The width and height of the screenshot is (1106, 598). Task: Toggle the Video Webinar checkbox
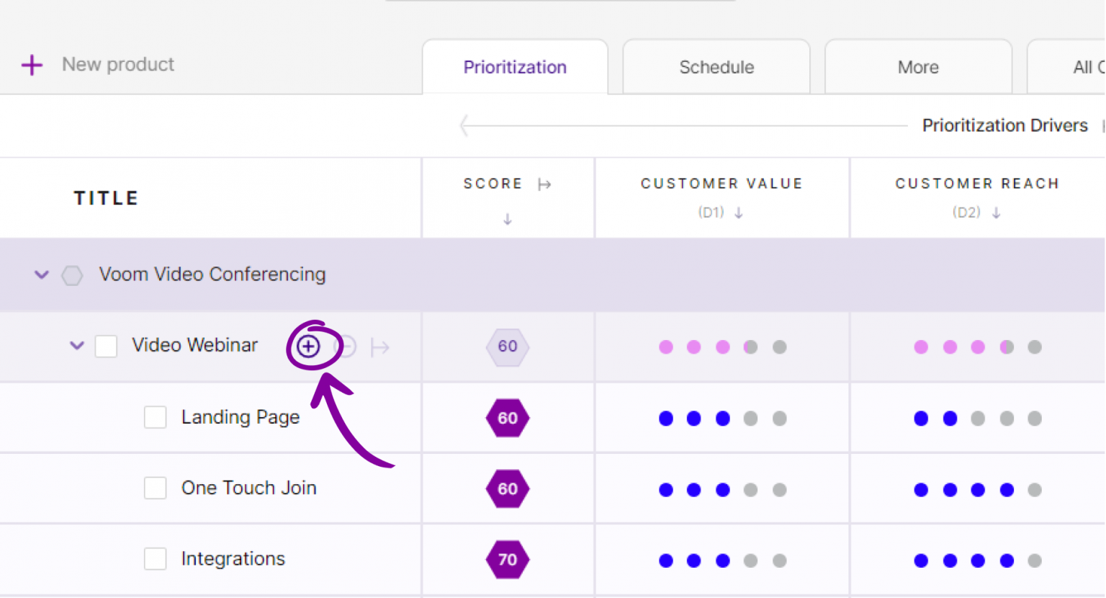tap(107, 346)
